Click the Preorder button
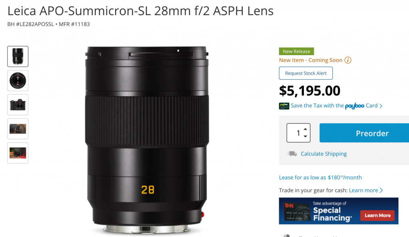Image resolution: width=409 pixels, height=237 pixels. [364, 133]
